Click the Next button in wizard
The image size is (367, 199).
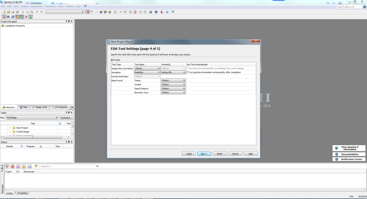point(204,154)
